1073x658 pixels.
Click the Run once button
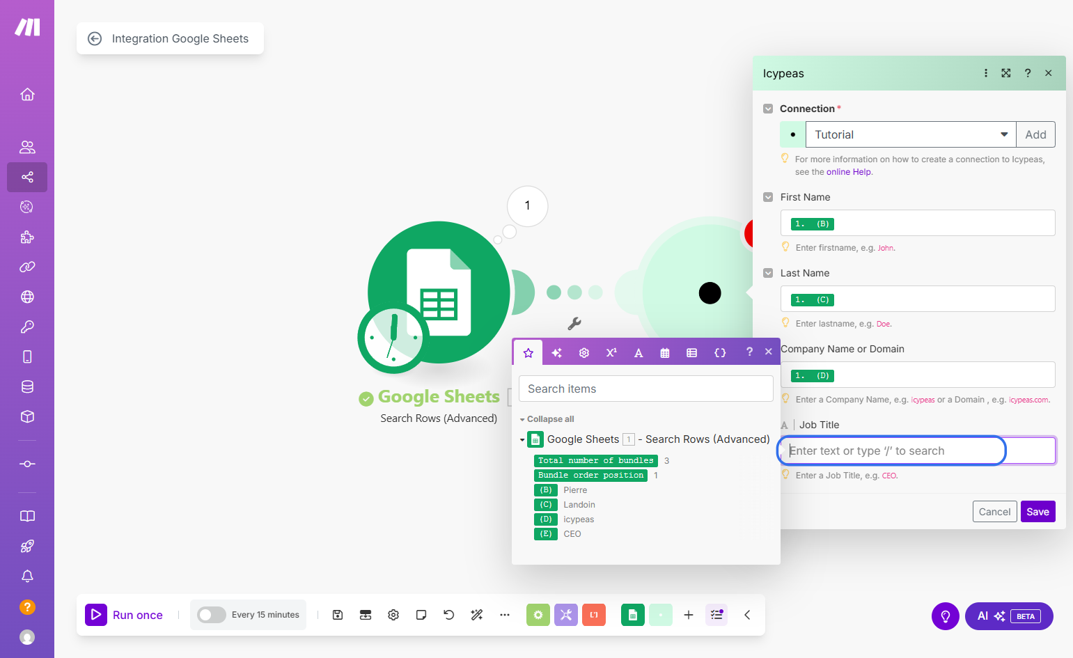pos(125,615)
